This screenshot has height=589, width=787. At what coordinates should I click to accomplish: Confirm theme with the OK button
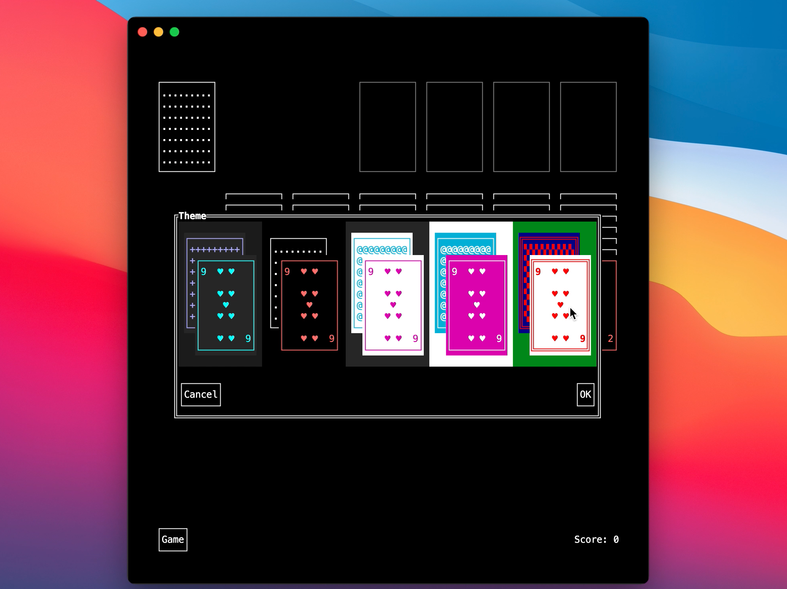585,395
